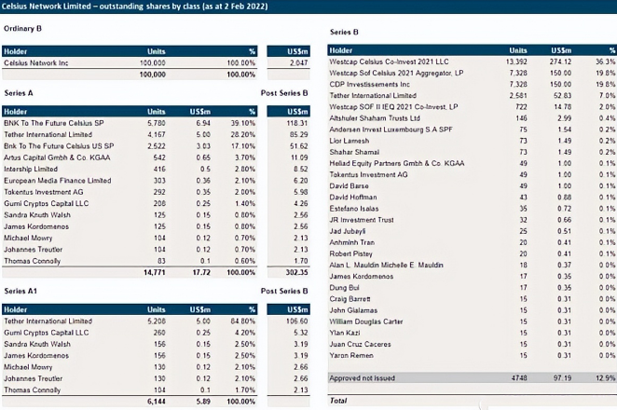Select 'JR Investment Trust' holder
Screen dimensions: 617x410
click(362, 220)
